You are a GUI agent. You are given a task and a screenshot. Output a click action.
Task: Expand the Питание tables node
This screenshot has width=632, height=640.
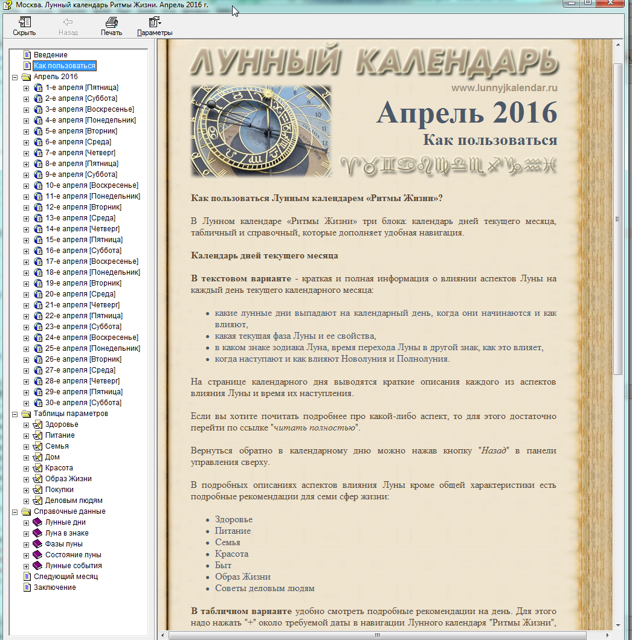[x=26, y=436]
